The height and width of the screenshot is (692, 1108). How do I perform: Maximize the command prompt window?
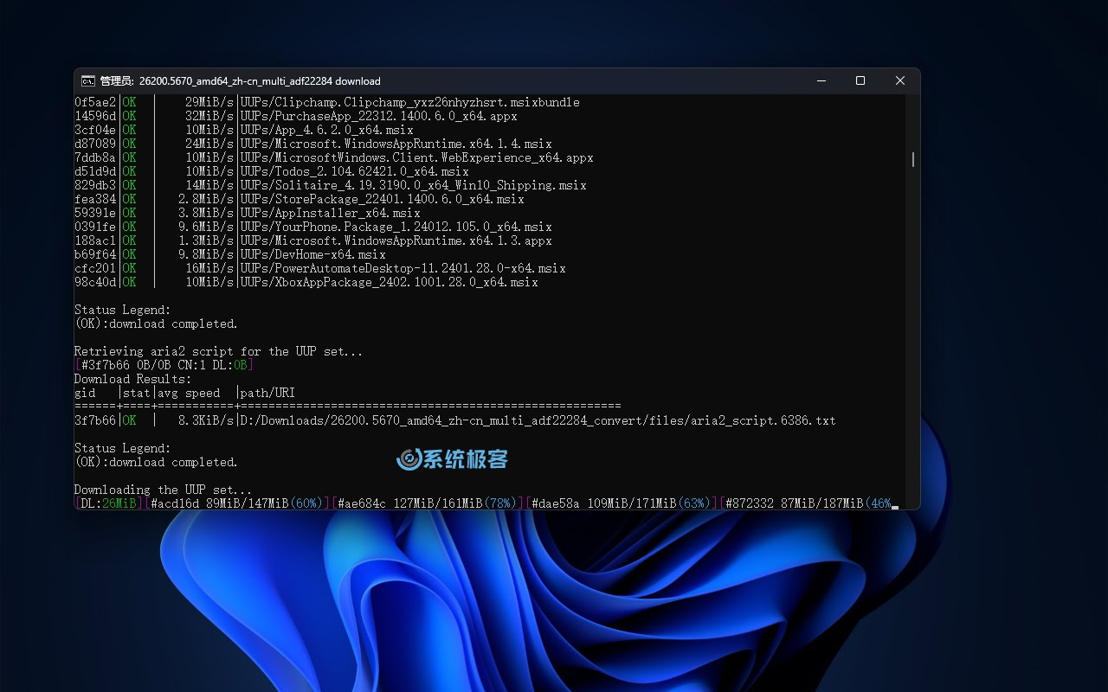[860, 80]
